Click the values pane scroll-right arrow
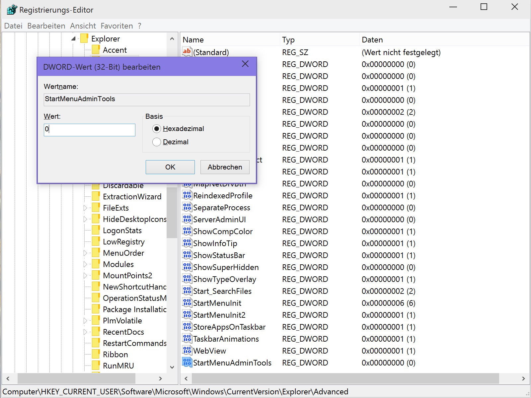The width and height of the screenshot is (531, 398). (x=523, y=378)
